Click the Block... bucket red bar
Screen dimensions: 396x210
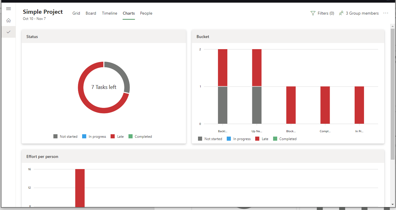pyautogui.click(x=291, y=105)
